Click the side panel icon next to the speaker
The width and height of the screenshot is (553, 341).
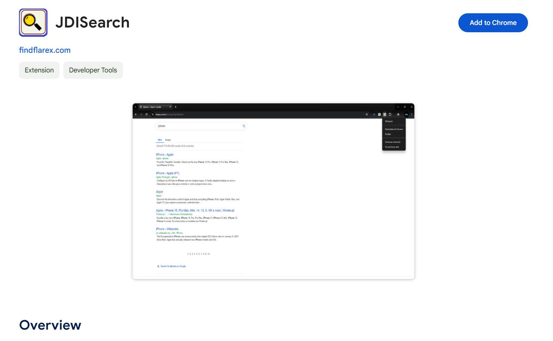379,115
